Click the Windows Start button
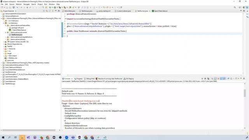Screen dimensions: 249x140 [3, 137]
